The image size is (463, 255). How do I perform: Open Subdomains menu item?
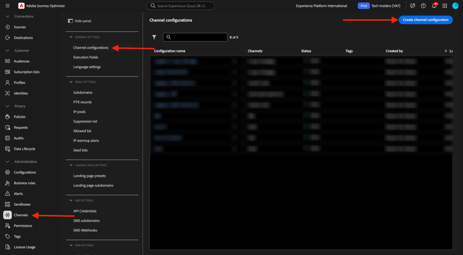83,92
